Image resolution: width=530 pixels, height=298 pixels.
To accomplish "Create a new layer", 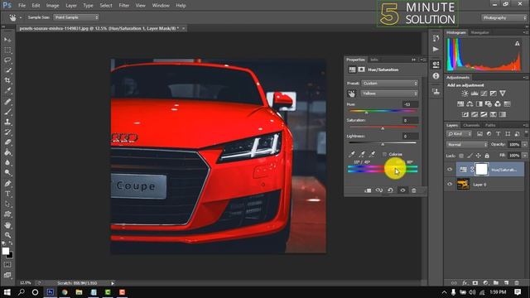I will [506, 283].
